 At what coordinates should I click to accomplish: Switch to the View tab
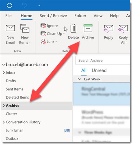[98, 16]
